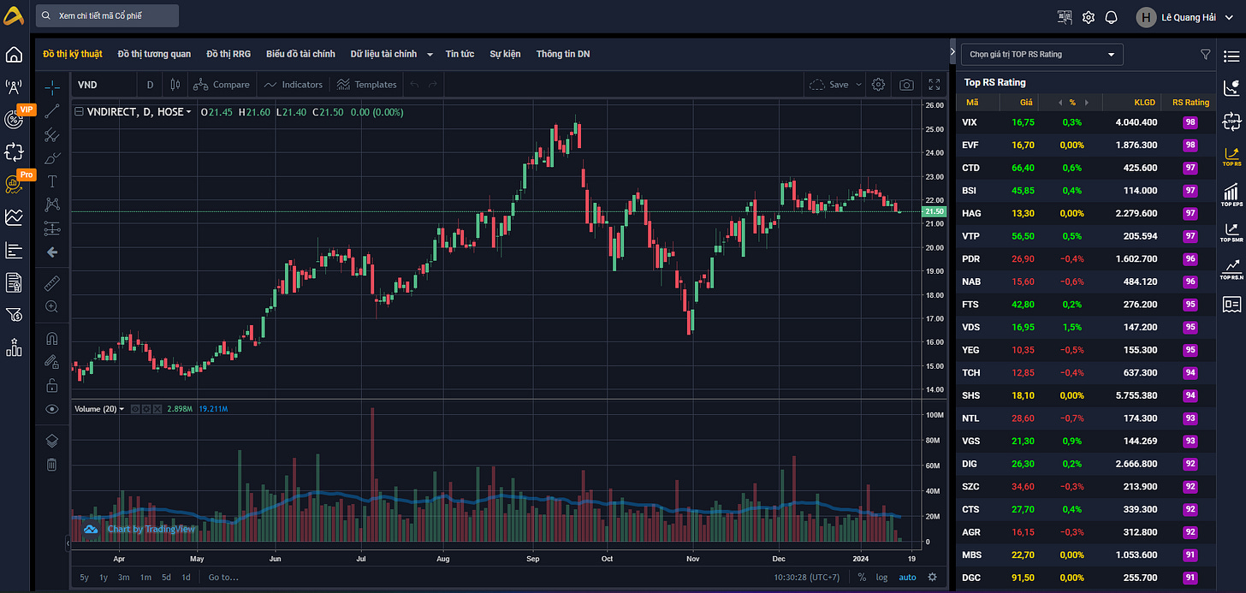Open the dollar filter icon in sidebar

[x=14, y=315]
